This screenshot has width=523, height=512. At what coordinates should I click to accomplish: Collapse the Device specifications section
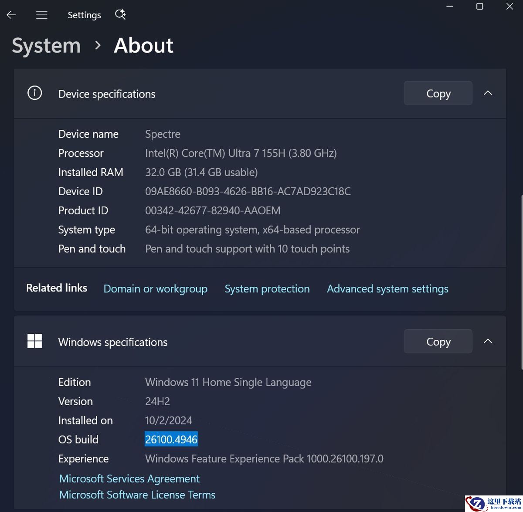pos(488,93)
